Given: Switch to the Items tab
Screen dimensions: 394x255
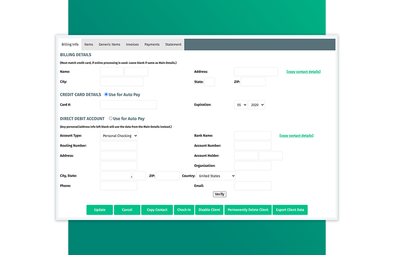Looking at the screenshot, I should 89,45.
